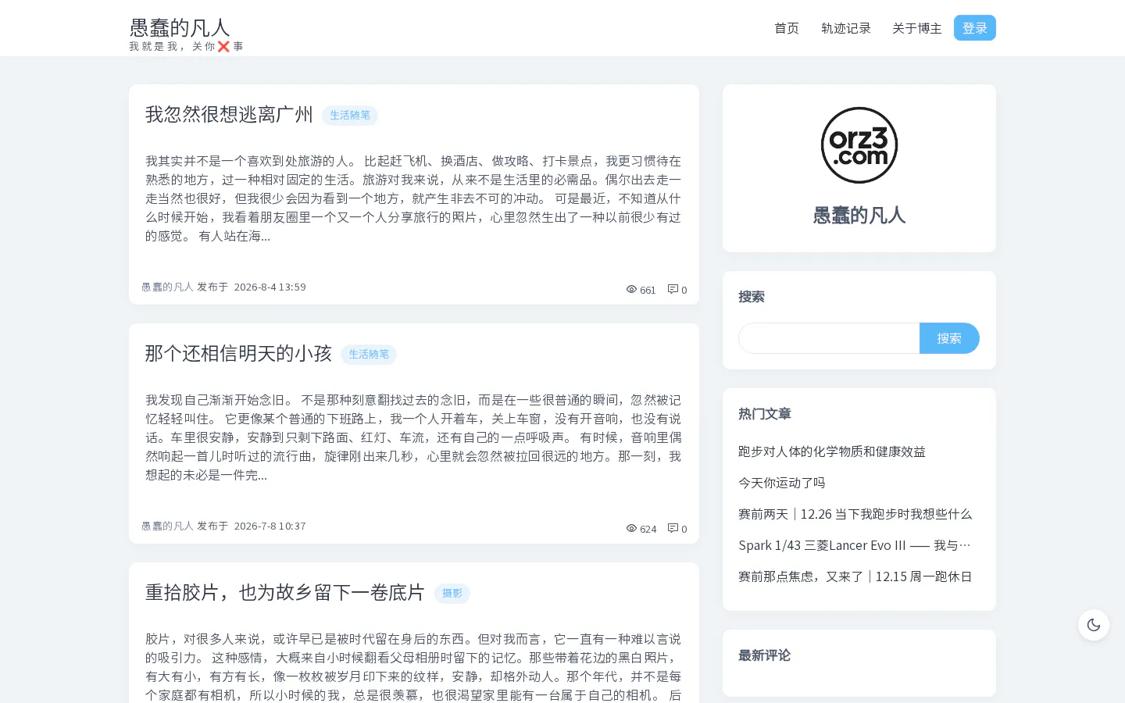
Task: Click view count eye icon showing 661
Action: pyautogui.click(x=631, y=290)
